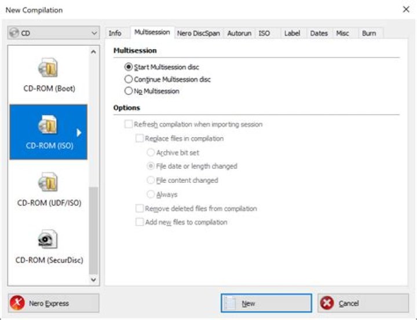Click the disc icon in the CD type selector
The height and width of the screenshot is (320, 417).
[x=14, y=34]
